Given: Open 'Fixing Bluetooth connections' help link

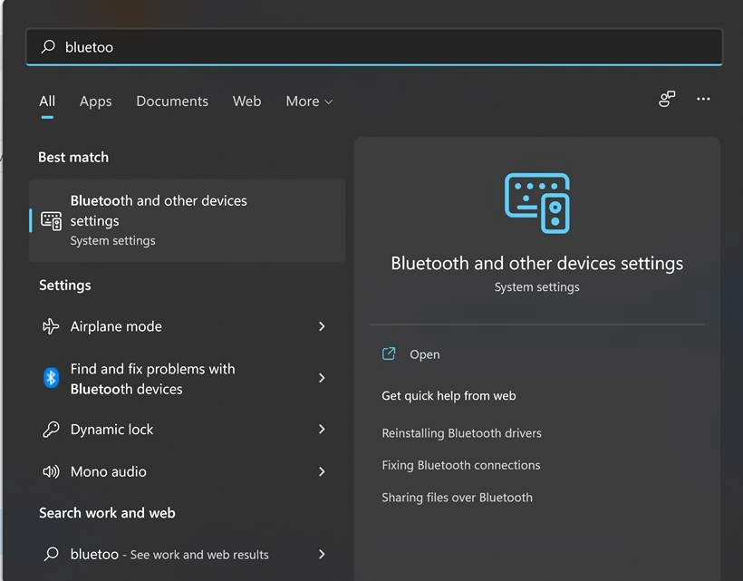Looking at the screenshot, I should point(461,465).
